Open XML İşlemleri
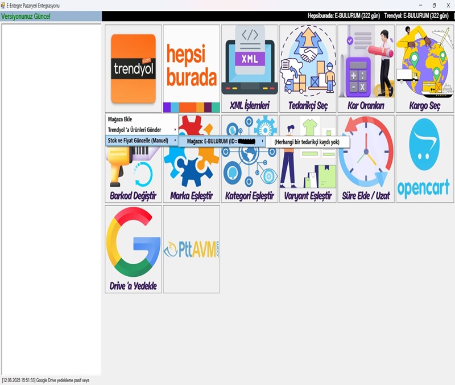 (x=250, y=68)
